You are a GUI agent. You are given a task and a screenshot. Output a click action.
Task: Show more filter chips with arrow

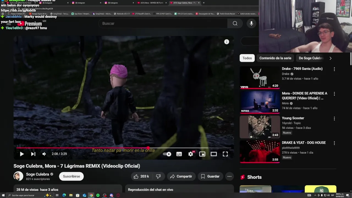pyautogui.click(x=331, y=58)
